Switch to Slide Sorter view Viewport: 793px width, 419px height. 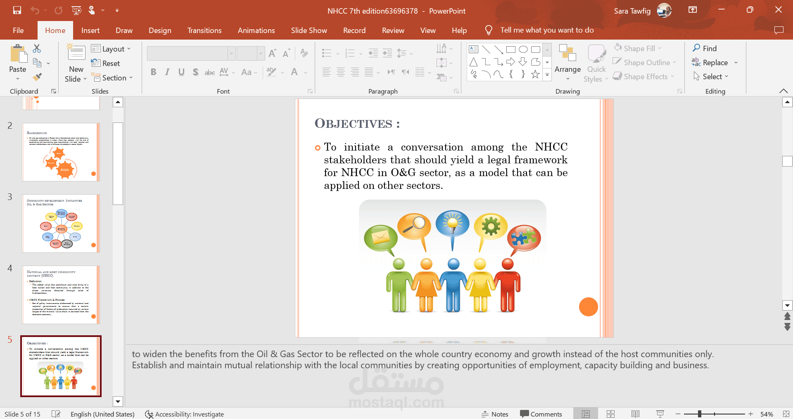pyautogui.click(x=611, y=414)
